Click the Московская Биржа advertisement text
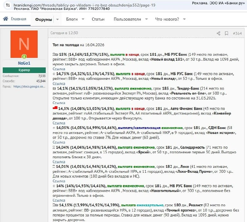The width and height of the screenshot is (247, 222). point(62,9)
